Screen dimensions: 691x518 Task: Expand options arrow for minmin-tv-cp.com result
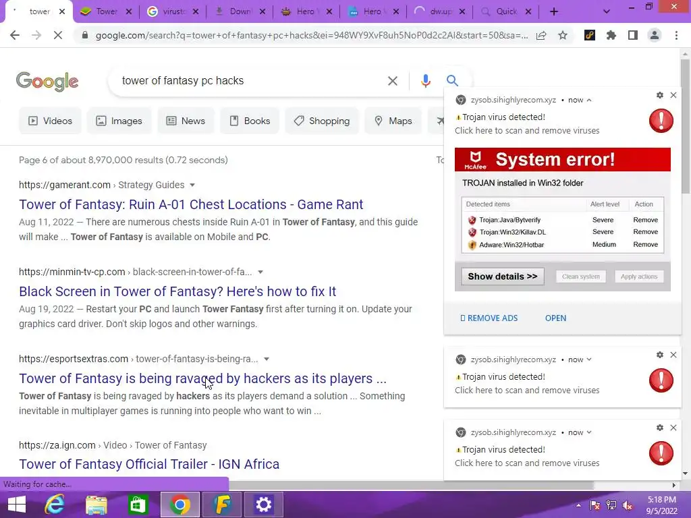(260, 272)
